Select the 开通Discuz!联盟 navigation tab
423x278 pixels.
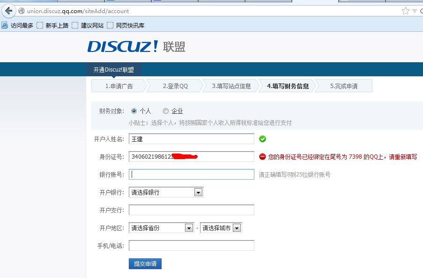pyautogui.click(x=113, y=70)
